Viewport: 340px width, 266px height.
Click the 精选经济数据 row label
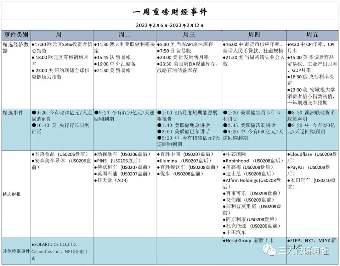pos(16,48)
